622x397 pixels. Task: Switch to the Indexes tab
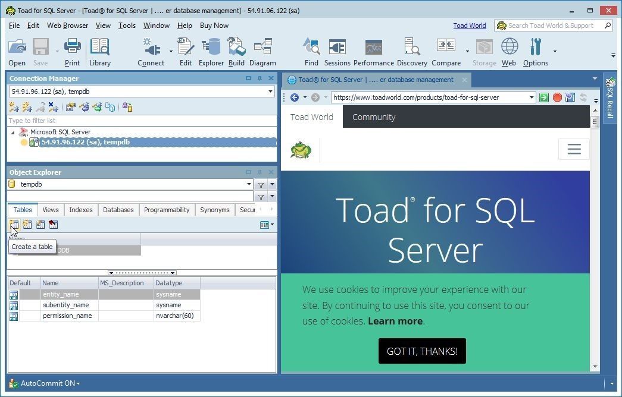[80, 210]
